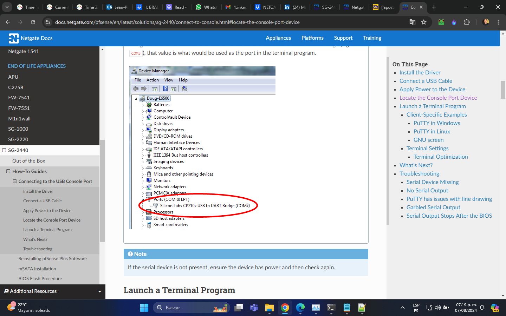Open Microsoft Teams from taskbar
This screenshot has width=506, height=316.
tap(254, 308)
